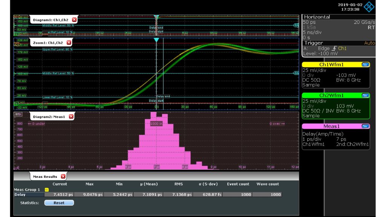Image resolution: width=386 pixels, height=217 pixels.
Task: Click the cyan delay cursor triangle in Zoom1
Action: tap(156, 39)
